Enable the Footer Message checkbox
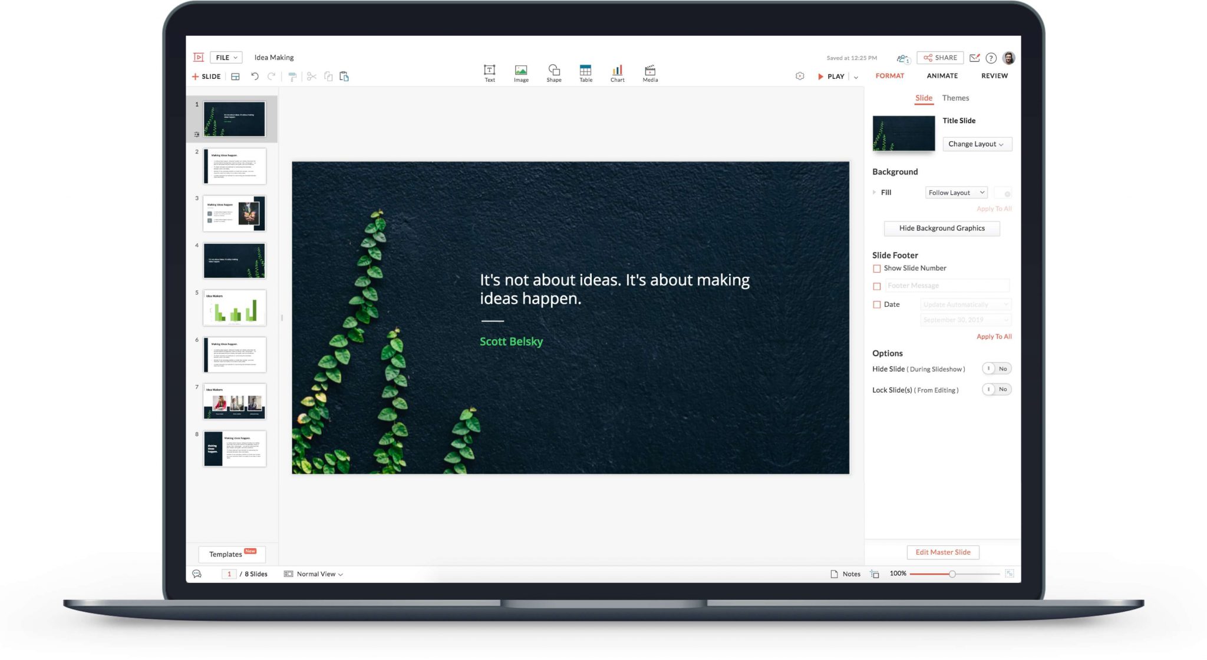1207x660 pixels. [877, 286]
